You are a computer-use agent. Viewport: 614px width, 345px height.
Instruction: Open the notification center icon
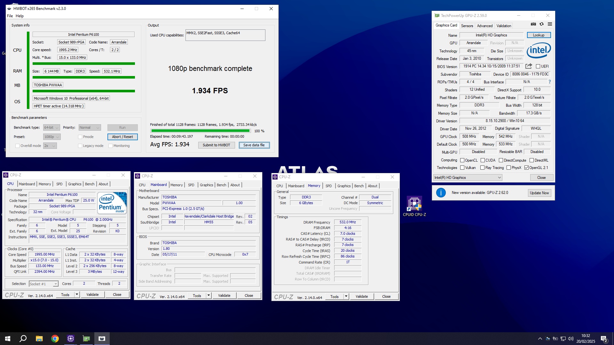pyautogui.click(x=604, y=339)
